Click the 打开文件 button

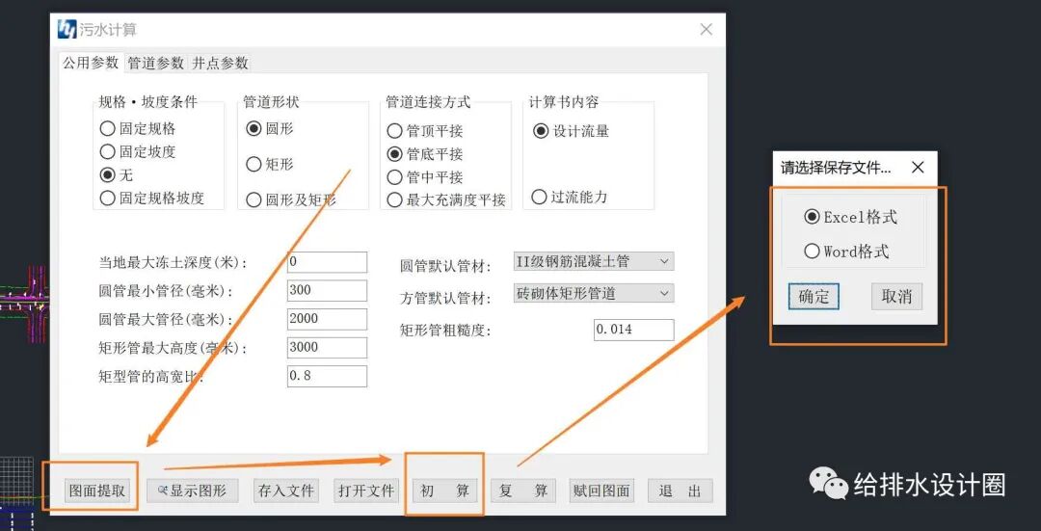(365, 491)
